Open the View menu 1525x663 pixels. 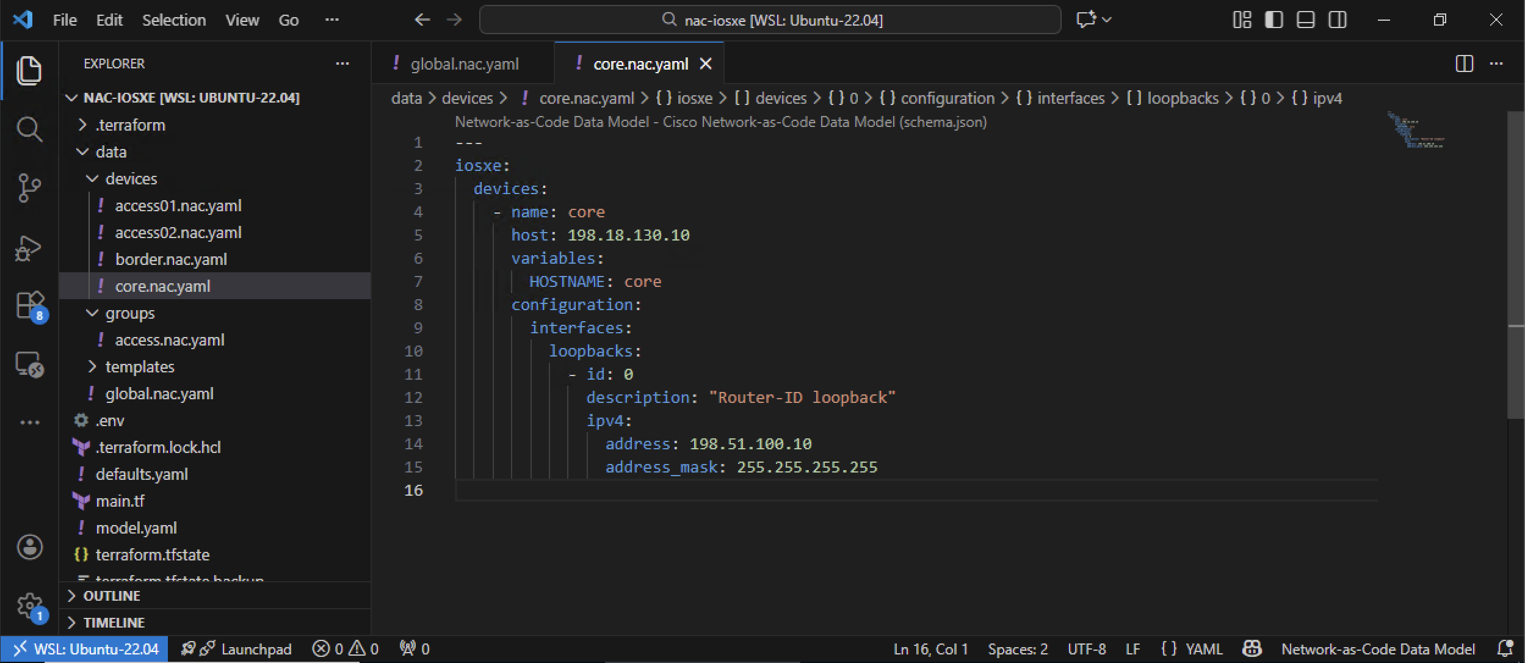[242, 20]
